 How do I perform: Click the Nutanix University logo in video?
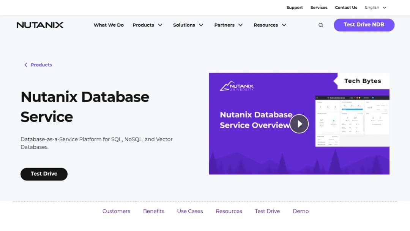click(237, 86)
